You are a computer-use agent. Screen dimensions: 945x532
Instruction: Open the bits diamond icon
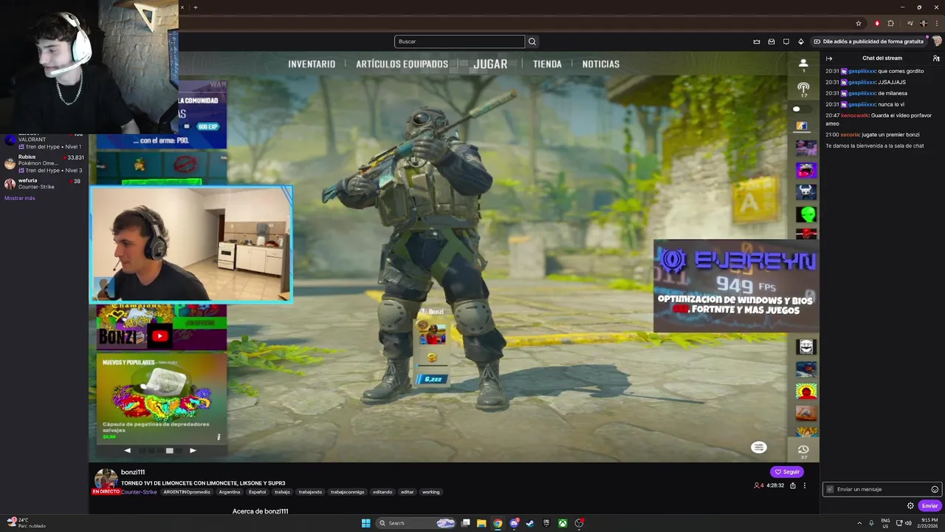801,41
